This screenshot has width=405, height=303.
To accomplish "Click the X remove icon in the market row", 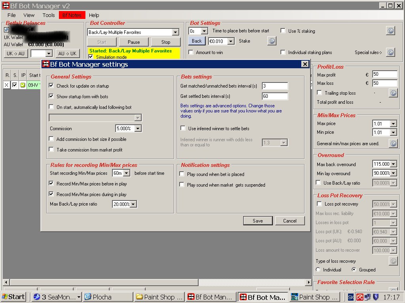I will pyautogui.click(x=7, y=85).
